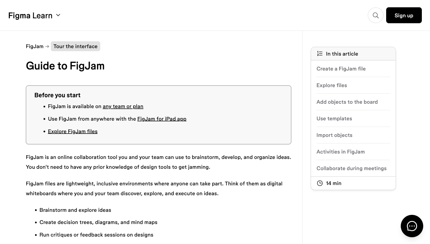
Task: Jump to Add objects to the board
Action: pos(347,102)
